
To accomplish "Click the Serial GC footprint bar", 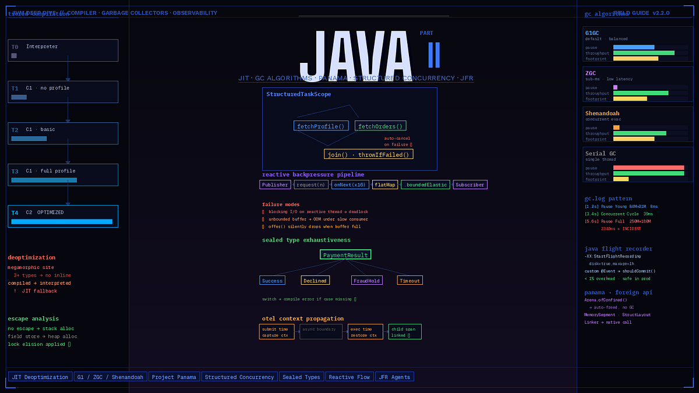I will tap(621, 179).
